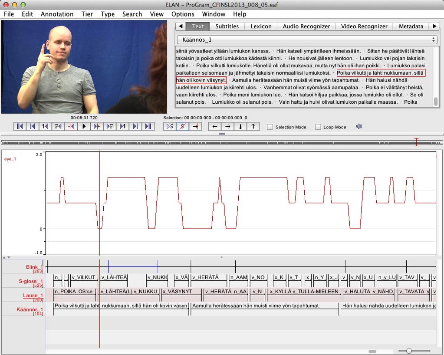Open the Search menu
This screenshot has width=444, height=355.
pos(132,14)
